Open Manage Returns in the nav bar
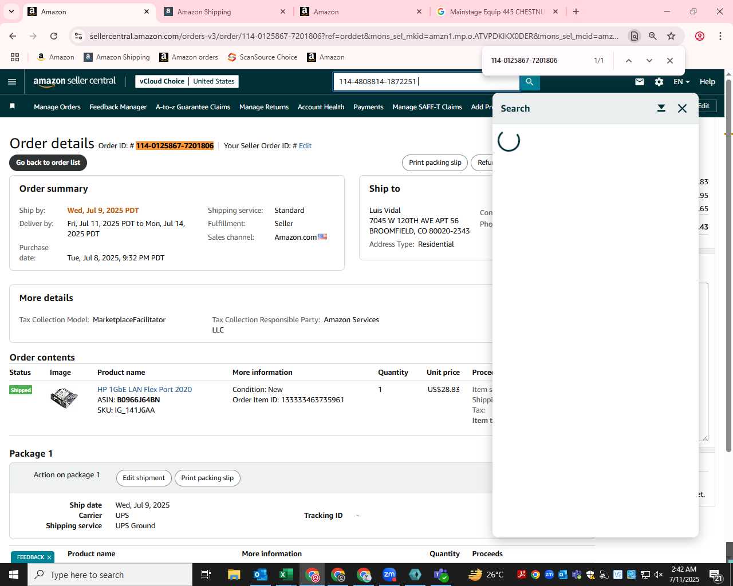 pyautogui.click(x=264, y=107)
